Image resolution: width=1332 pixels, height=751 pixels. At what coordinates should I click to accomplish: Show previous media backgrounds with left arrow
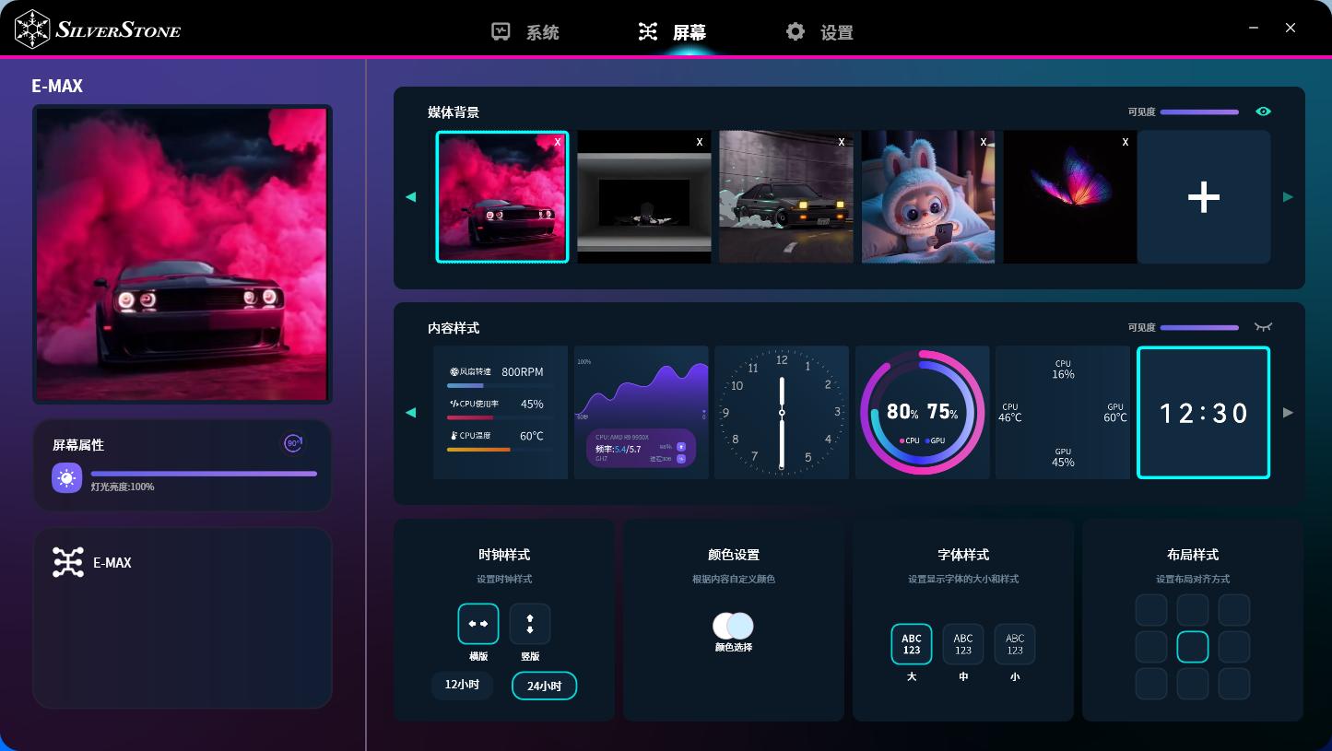click(411, 196)
